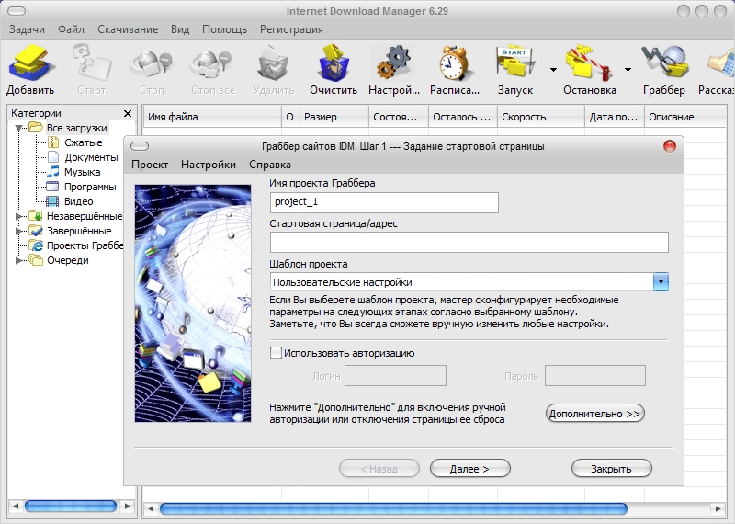Image resolution: width=735 pixels, height=524 pixels.
Task: Click categories panel horizontal scrollbar thumb
Action: pyautogui.click(x=71, y=507)
